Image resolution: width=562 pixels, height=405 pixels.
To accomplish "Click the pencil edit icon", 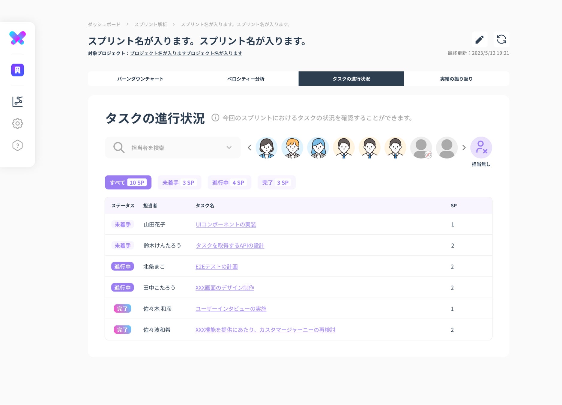I will click(x=479, y=40).
